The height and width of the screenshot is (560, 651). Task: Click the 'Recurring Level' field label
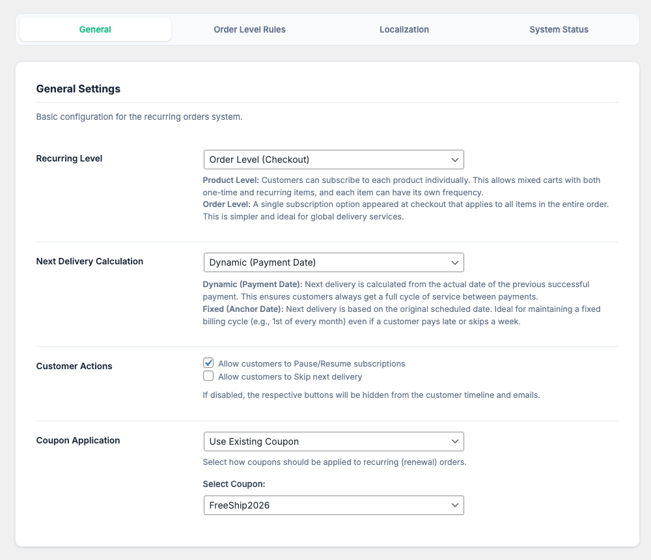(x=69, y=159)
